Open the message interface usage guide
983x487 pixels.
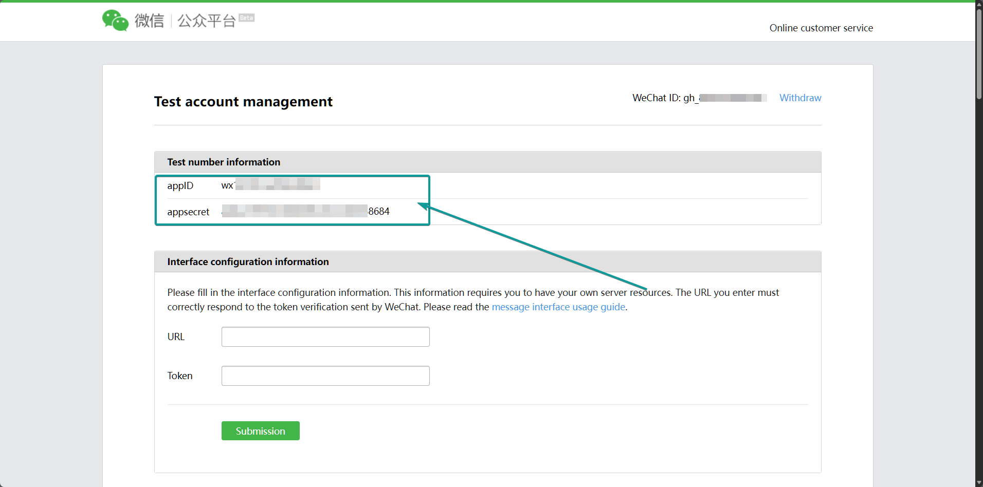tap(558, 307)
